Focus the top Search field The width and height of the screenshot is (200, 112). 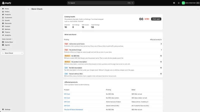(x=101, y=3)
